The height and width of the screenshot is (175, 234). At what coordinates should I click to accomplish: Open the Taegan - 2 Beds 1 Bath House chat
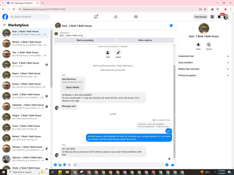pyautogui.click(x=25, y=117)
